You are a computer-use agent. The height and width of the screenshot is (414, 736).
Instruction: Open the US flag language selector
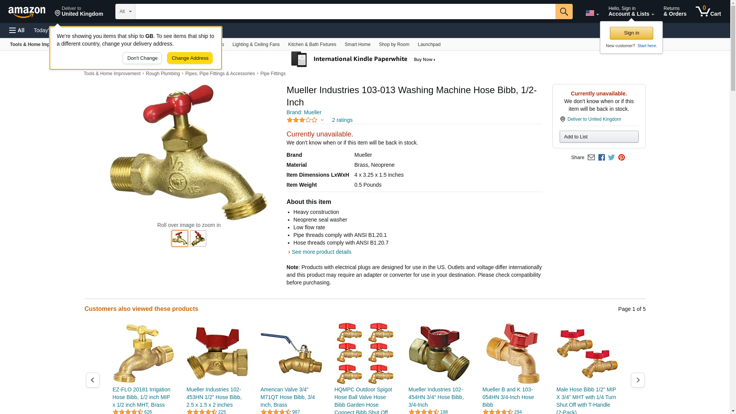[592, 13]
